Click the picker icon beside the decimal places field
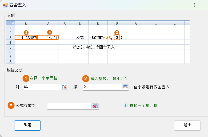Screen dimensions: 208x137 [125, 87]
